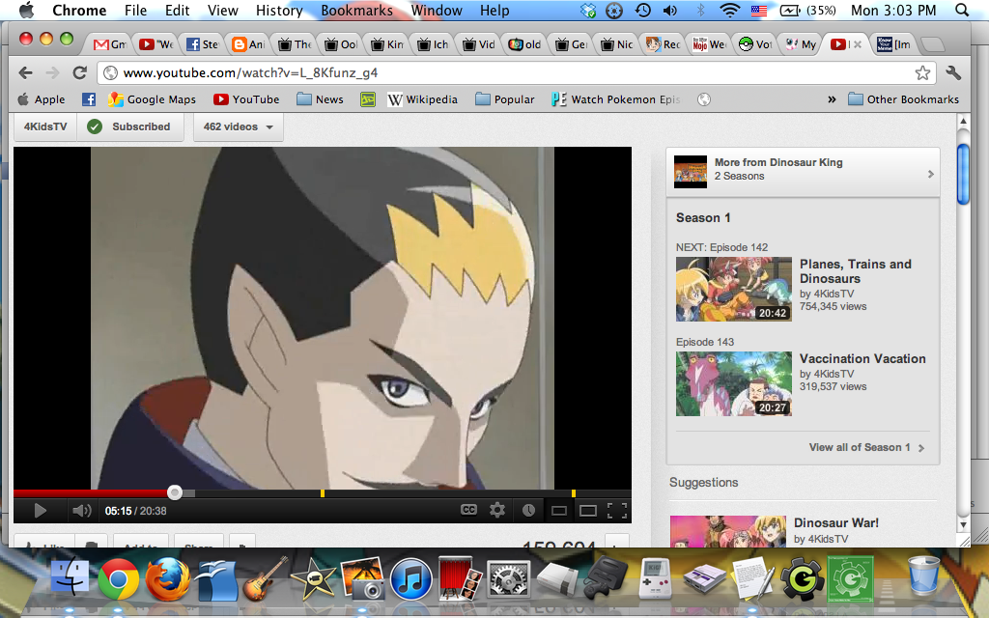This screenshot has width=989, height=618.
Task: Click the browser forward arrow
Action: [52, 72]
